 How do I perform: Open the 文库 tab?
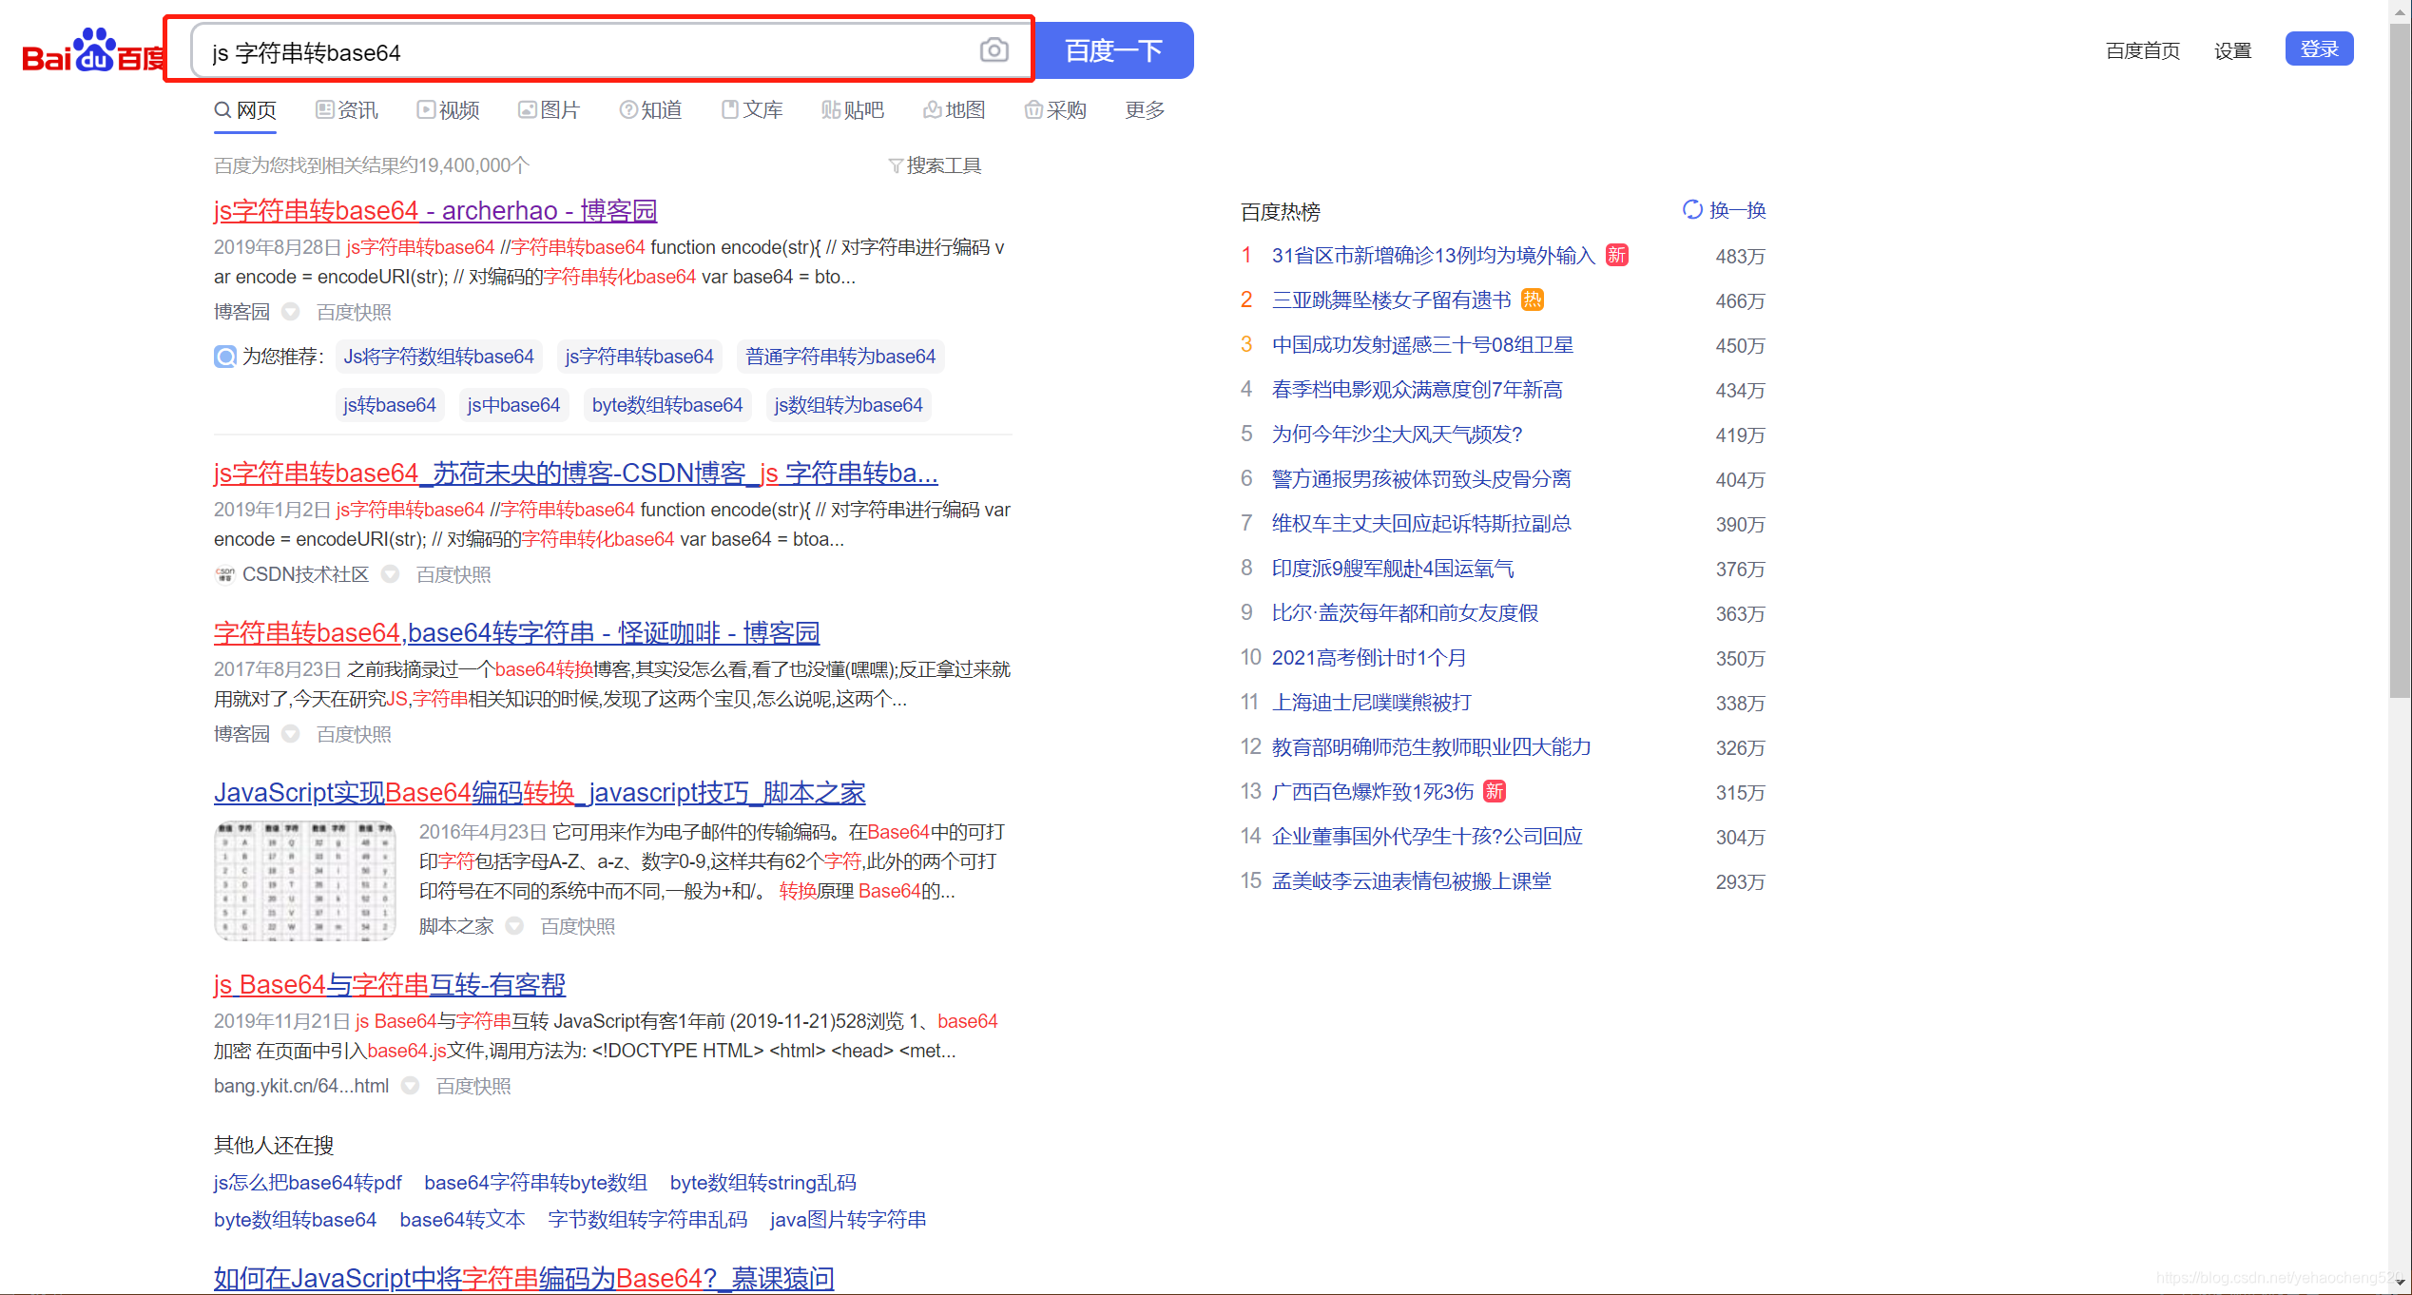(x=752, y=110)
